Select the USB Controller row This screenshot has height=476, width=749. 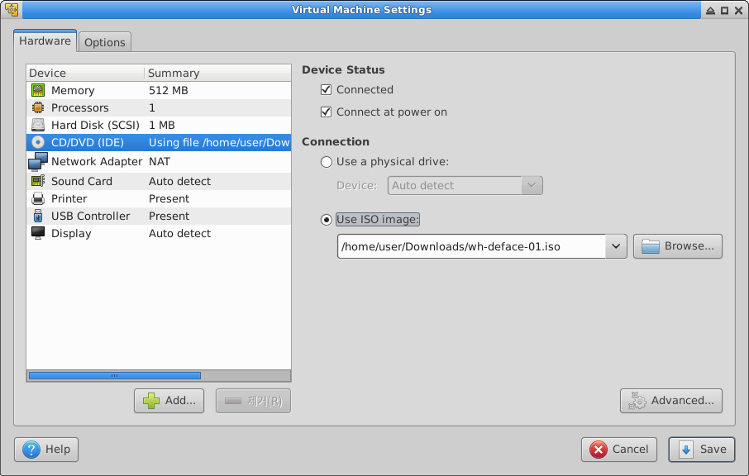click(159, 216)
